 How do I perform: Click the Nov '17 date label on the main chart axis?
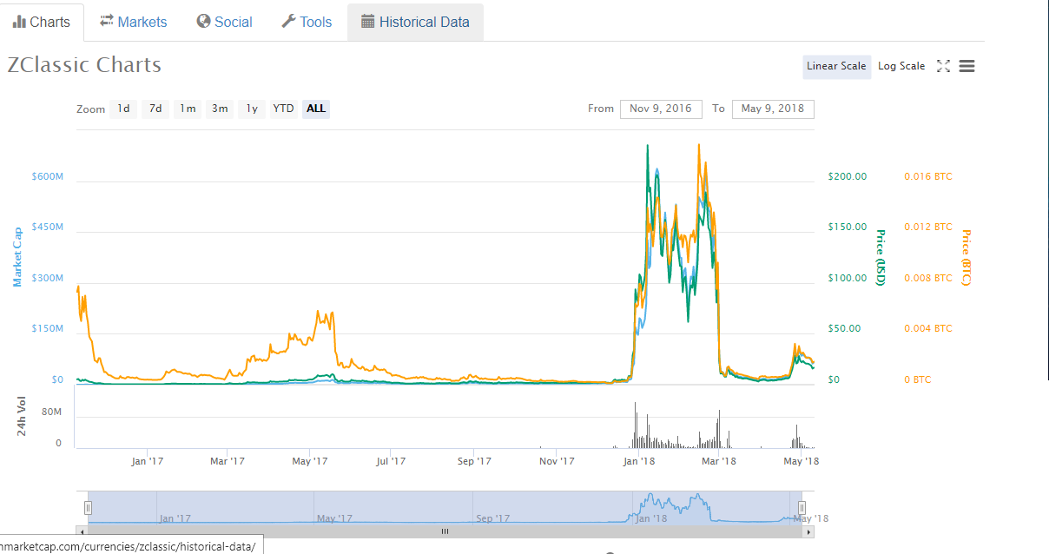click(557, 461)
